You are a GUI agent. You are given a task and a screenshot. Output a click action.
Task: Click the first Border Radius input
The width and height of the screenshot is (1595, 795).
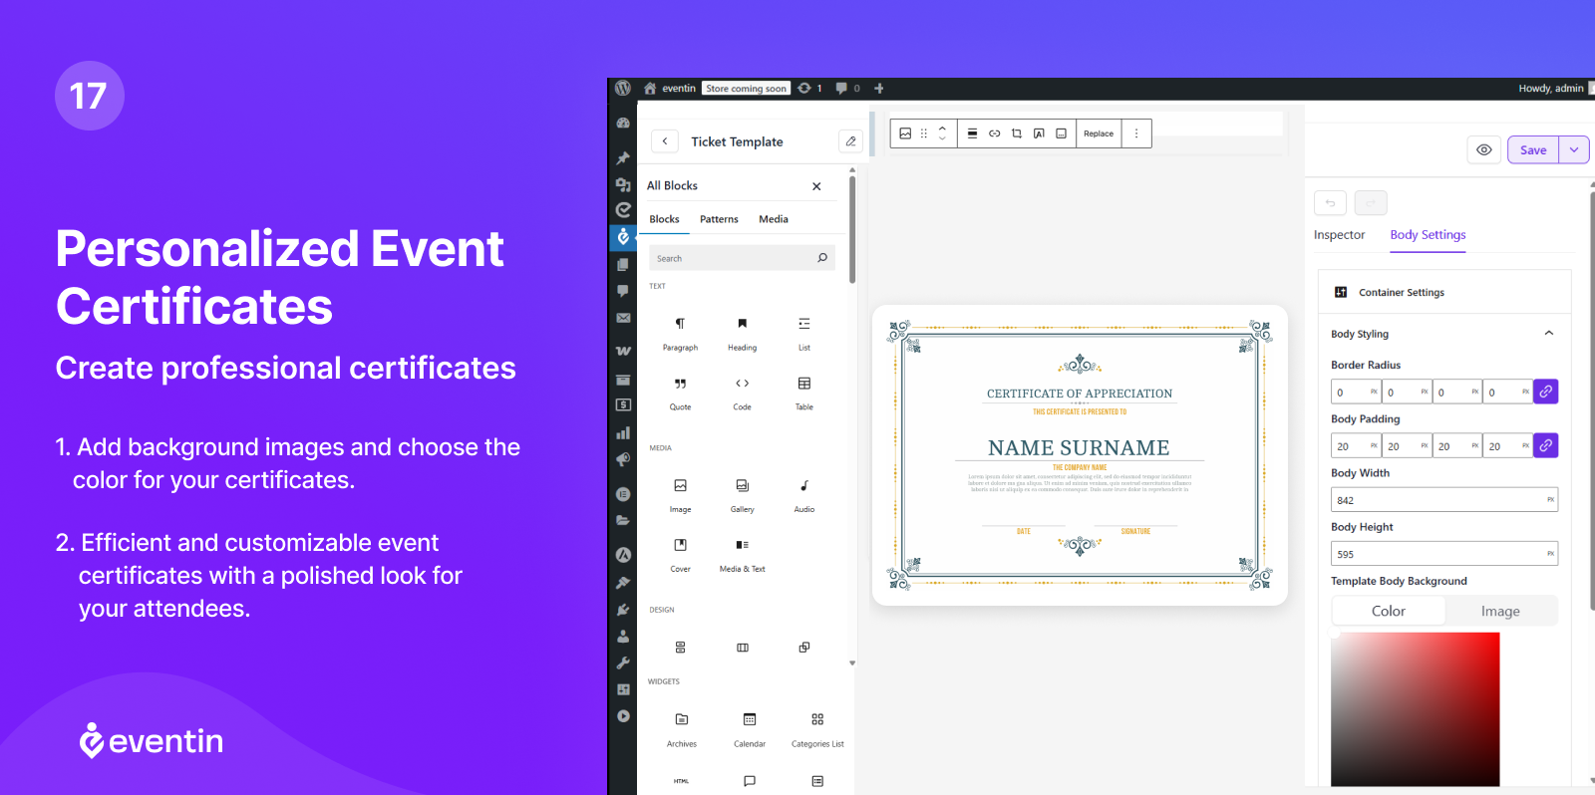click(x=1356, y=392)
